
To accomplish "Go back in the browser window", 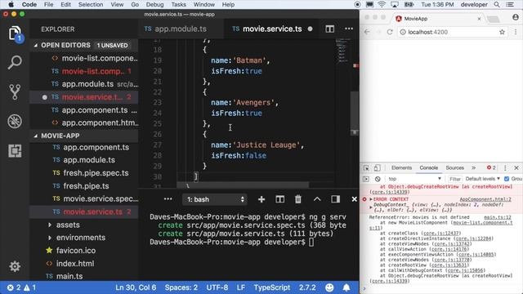I will 367,32.
